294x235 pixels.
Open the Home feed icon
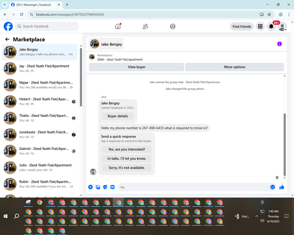click(118, 26)
